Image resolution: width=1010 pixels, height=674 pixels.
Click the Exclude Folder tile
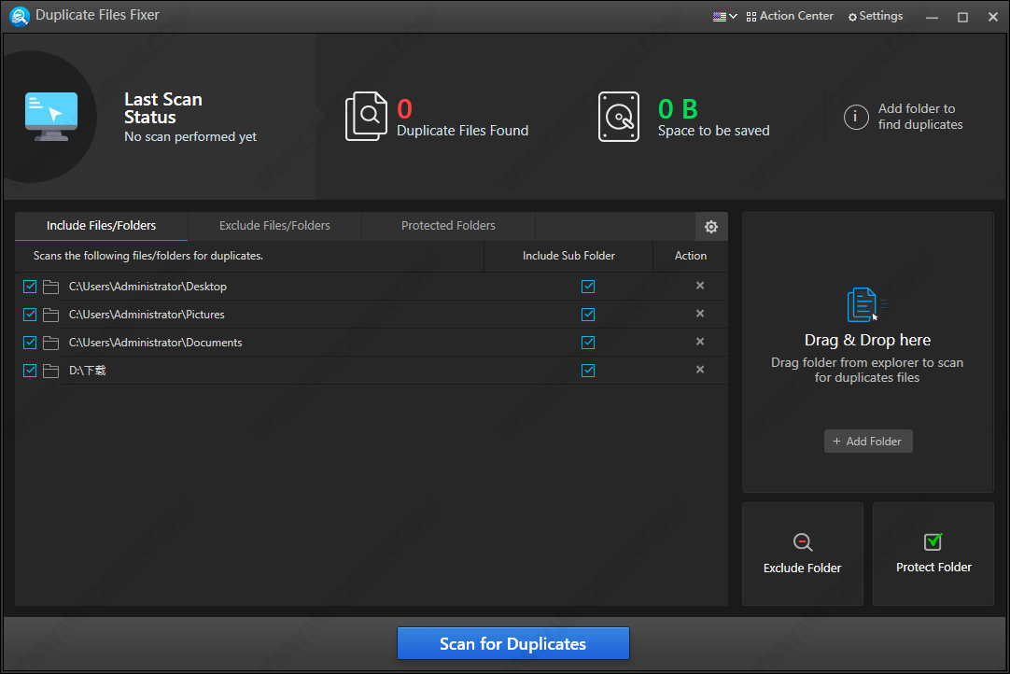pos(802,555)
